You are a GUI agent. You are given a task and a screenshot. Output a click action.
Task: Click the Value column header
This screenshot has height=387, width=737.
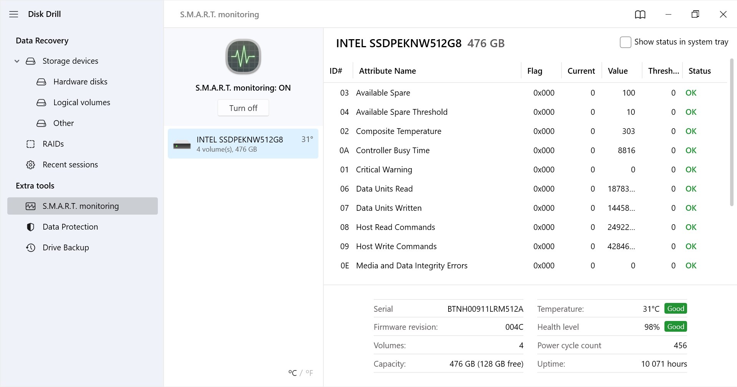(x=618, y=71)
